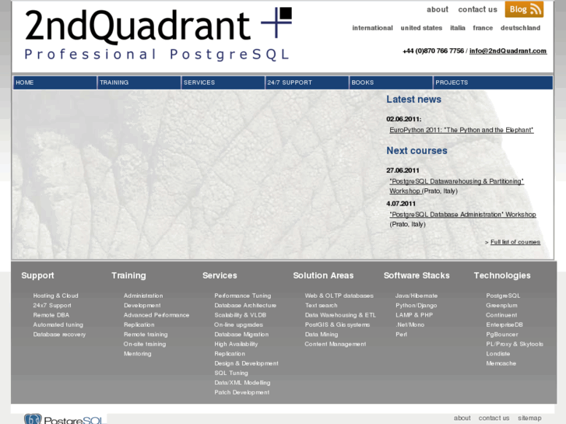Open Content Management link
The image size is (566, 424).
(x=336, y=344)
